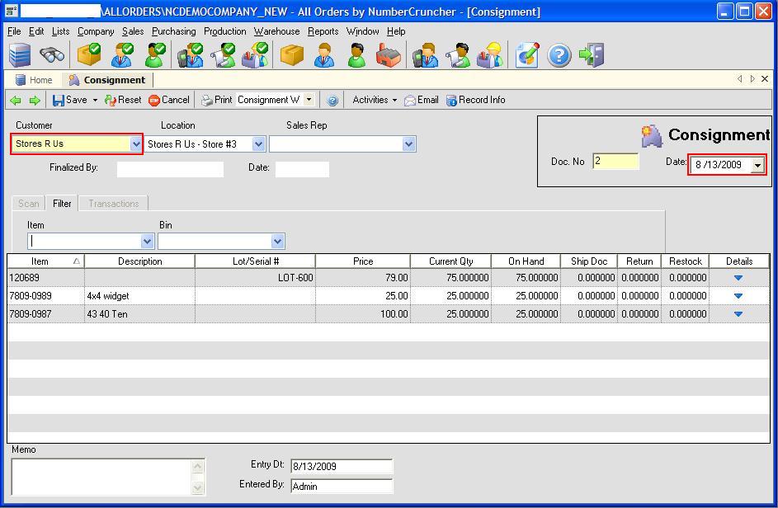Expand the Sales Rep dropdown
This screenshot has height=508, width=778.
(x=408, y=144)
